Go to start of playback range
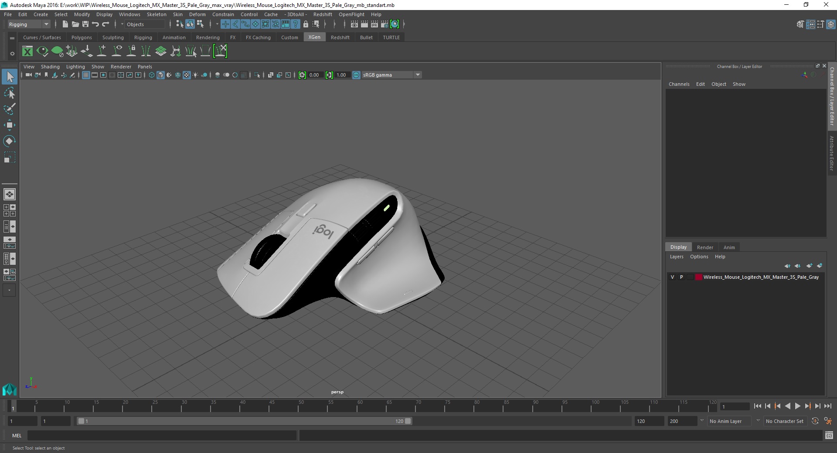This screenshot has width=837, height=453. (x=757, y=406)
